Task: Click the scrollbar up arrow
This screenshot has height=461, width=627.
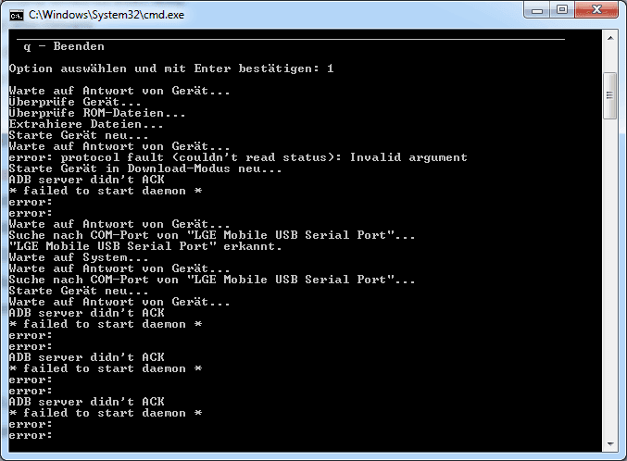Action: 610,38
